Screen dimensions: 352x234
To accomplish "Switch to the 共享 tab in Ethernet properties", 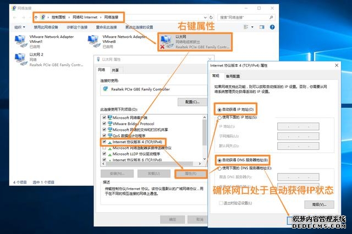I will (115, 70).
